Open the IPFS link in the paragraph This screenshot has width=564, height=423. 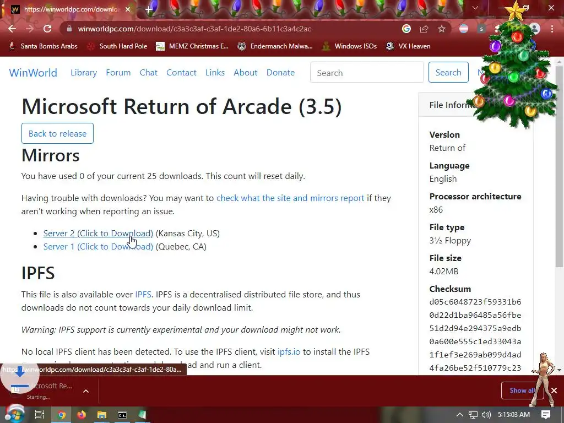pos(143,295)
